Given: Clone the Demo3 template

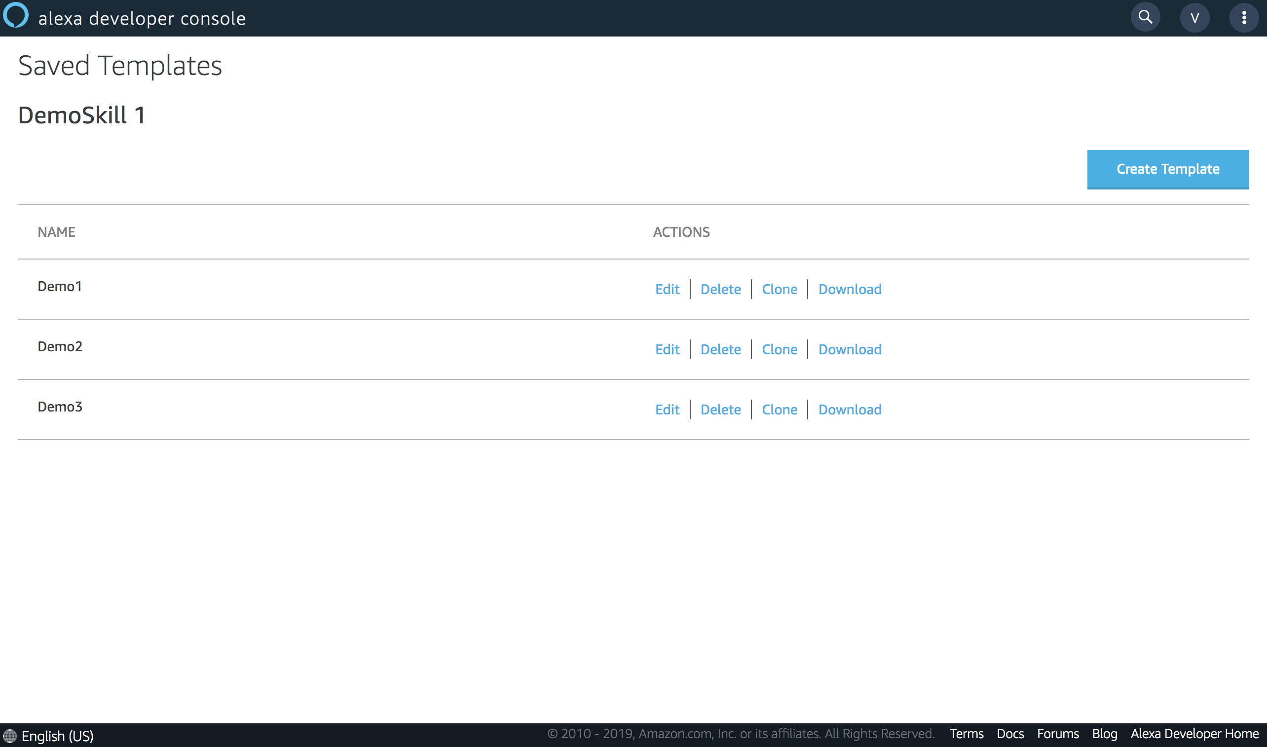Looking at the screenshot, I should pyautogui.click(x=779, y=409).
